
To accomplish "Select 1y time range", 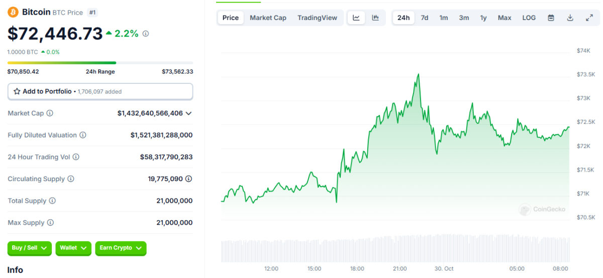I will click(483, 18).
